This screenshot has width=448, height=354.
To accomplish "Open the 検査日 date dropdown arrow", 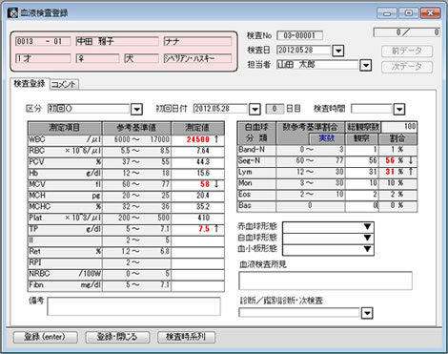I will [x=337, y=51].
